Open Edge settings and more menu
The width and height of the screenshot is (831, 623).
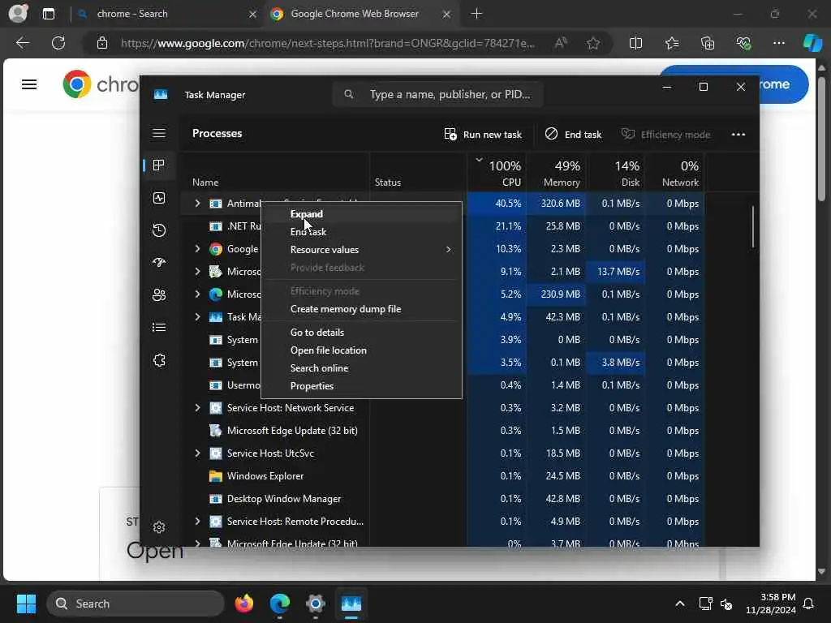[778, 43]
